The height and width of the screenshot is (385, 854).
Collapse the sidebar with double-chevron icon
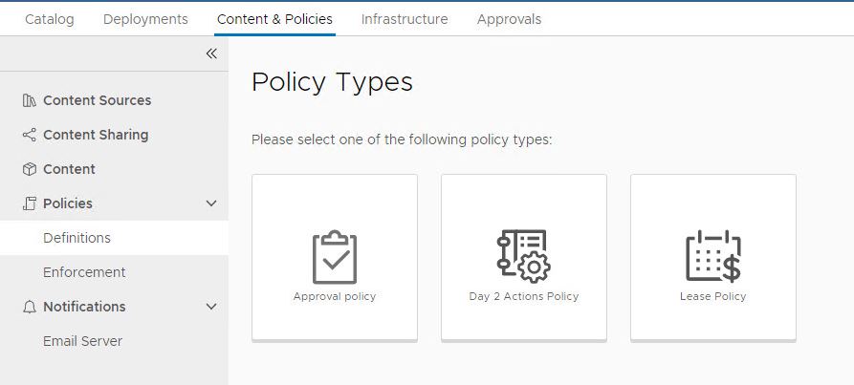coord(211,54)
